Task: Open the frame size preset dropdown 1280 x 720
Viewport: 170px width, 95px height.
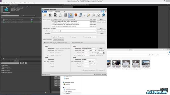Action: (x=101, y=51)
